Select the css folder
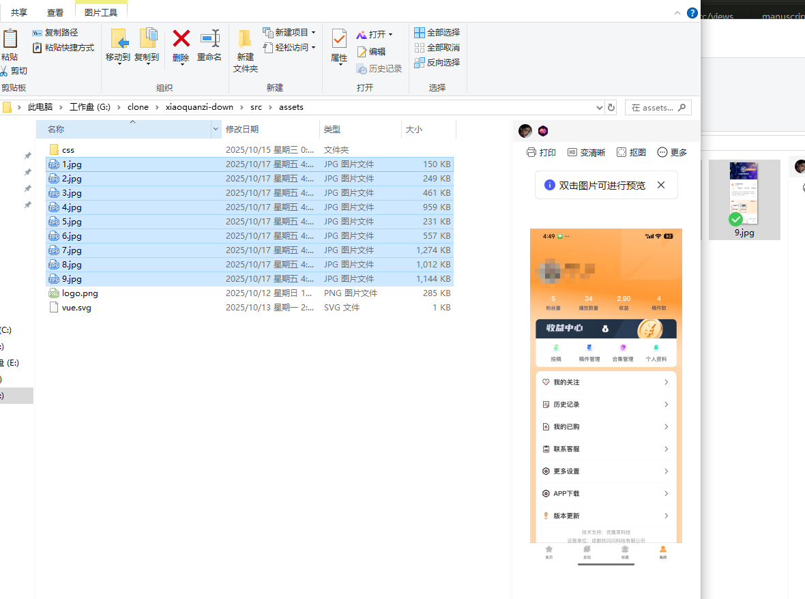This screenshot has width=805, height=599. click(x=250, y=150)
